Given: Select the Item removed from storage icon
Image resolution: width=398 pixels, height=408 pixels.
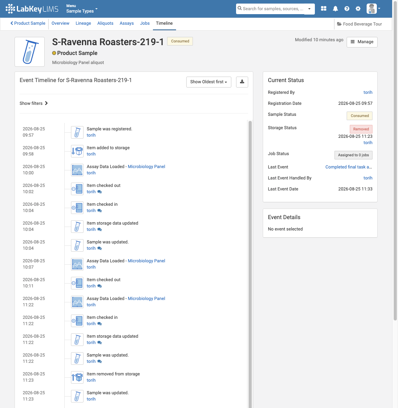Looking at the screenshot, I should pos(77,377).
